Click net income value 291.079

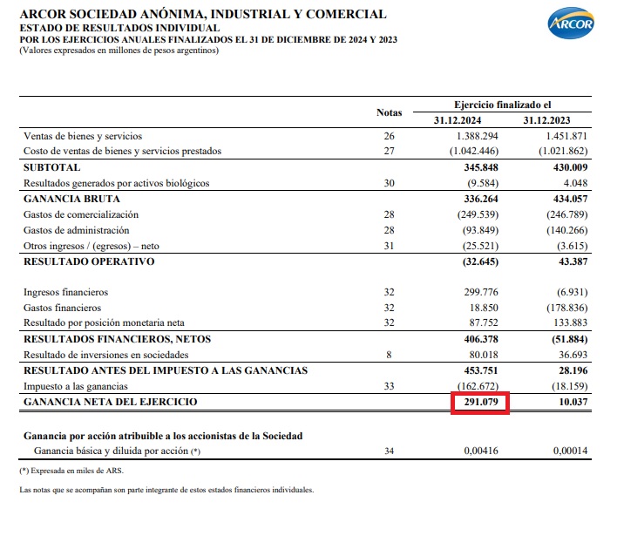pyautogui.click(x=481, y=403)
